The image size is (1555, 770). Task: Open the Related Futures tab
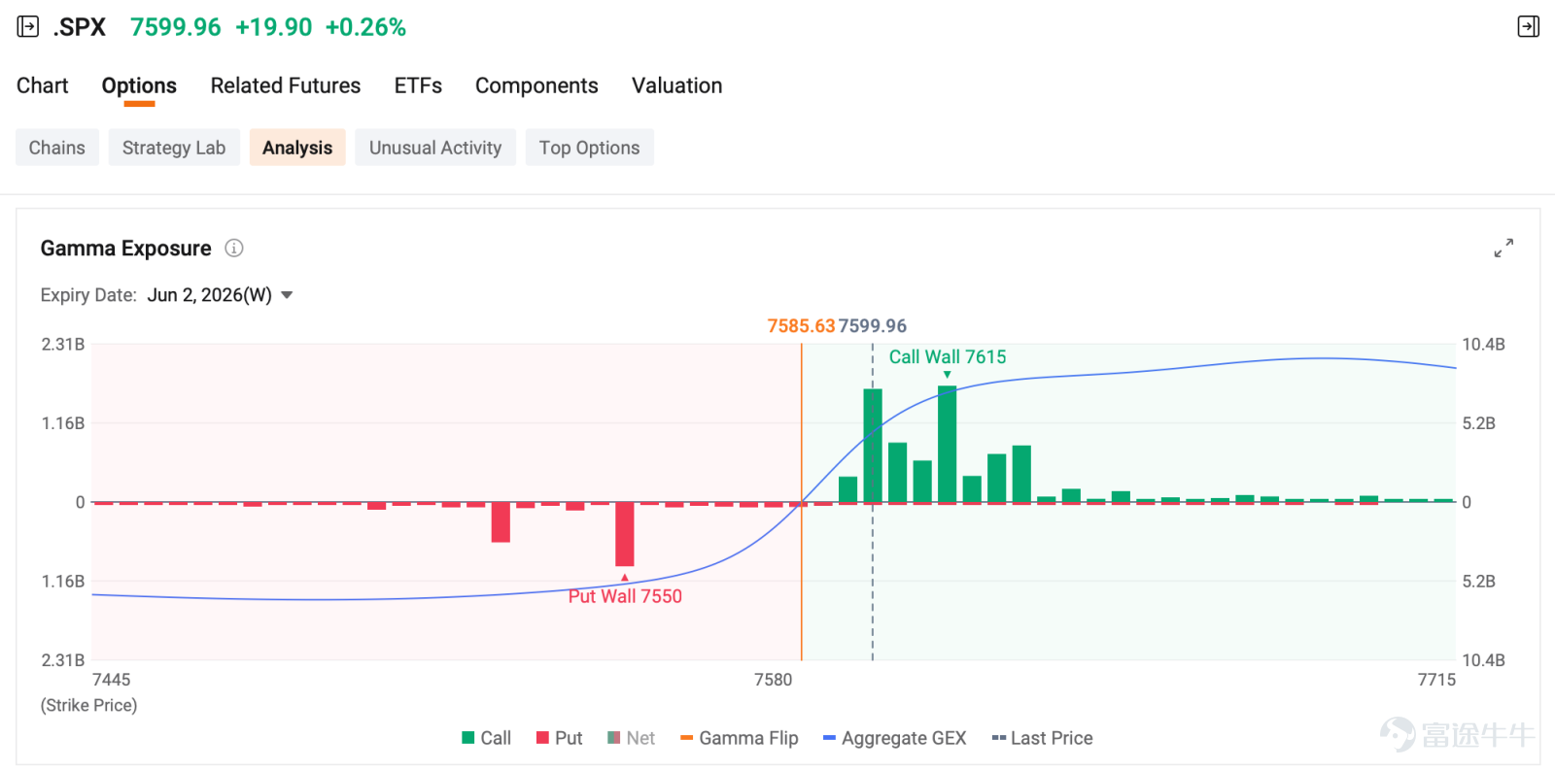pos(286,85)
